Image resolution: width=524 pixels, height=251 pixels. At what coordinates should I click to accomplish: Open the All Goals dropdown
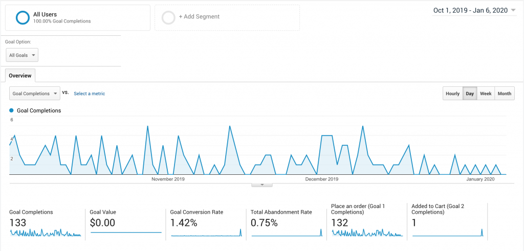click(22, 55)
